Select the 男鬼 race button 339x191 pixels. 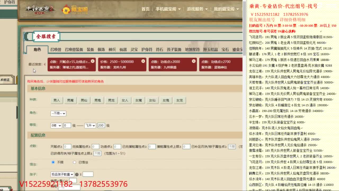tap(97, 100)
